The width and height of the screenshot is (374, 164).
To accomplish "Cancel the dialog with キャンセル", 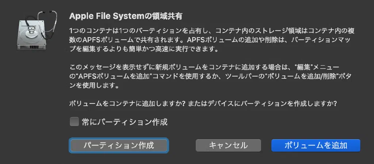I will click(x=228, y=145).
